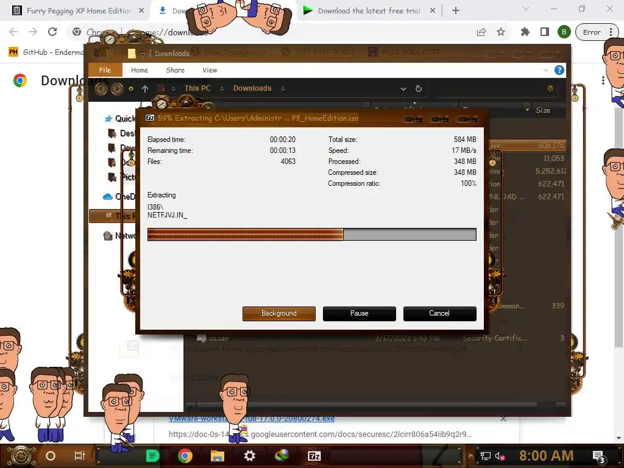The height and width of the screenshot is (468, 624).
Task: Refresh the Explorer Downloads folder
Action: point(419,89)
